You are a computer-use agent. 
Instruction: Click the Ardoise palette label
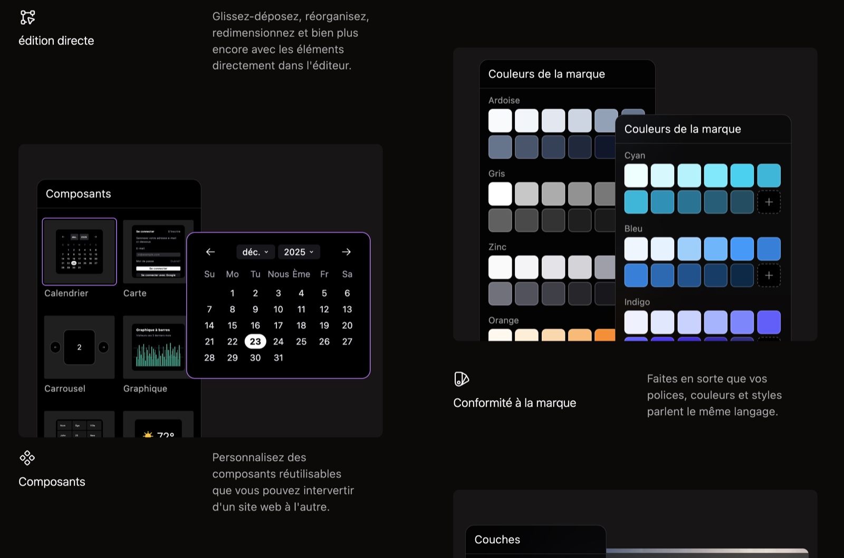click(x=504, y=100)
